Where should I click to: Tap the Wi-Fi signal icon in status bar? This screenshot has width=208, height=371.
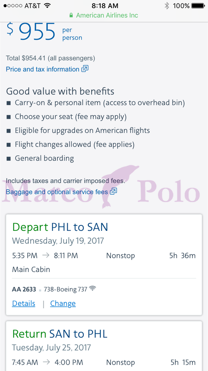(x=48, y=5)
